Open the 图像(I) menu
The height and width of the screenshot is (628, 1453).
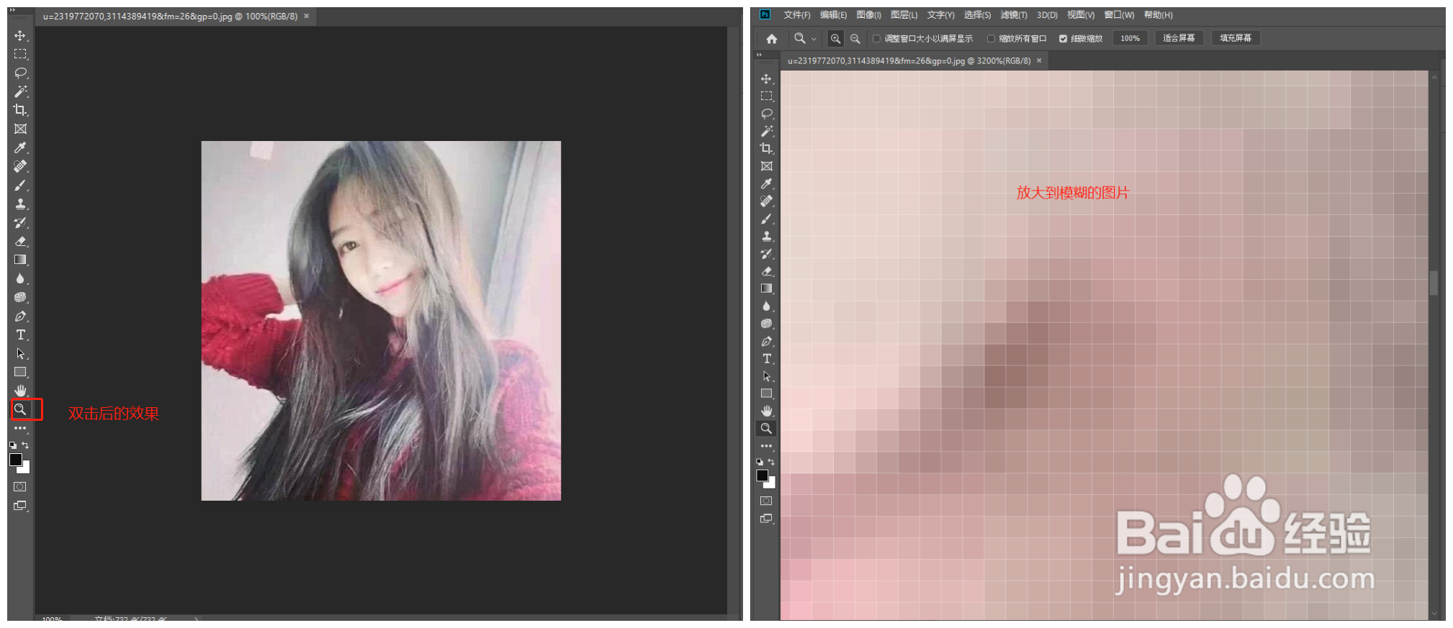(x=868, y=15)
